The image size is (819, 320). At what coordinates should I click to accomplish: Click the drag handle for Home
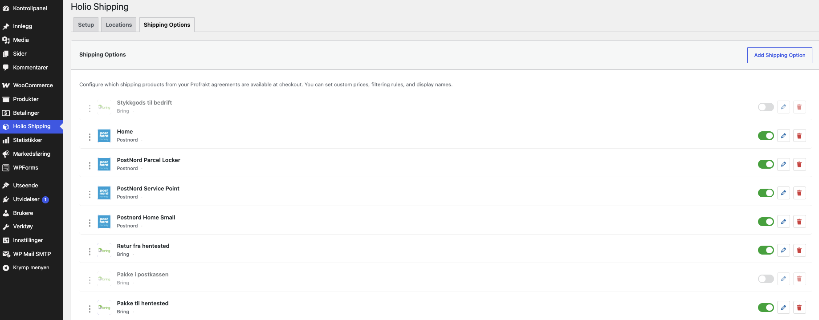coord(90,137)
